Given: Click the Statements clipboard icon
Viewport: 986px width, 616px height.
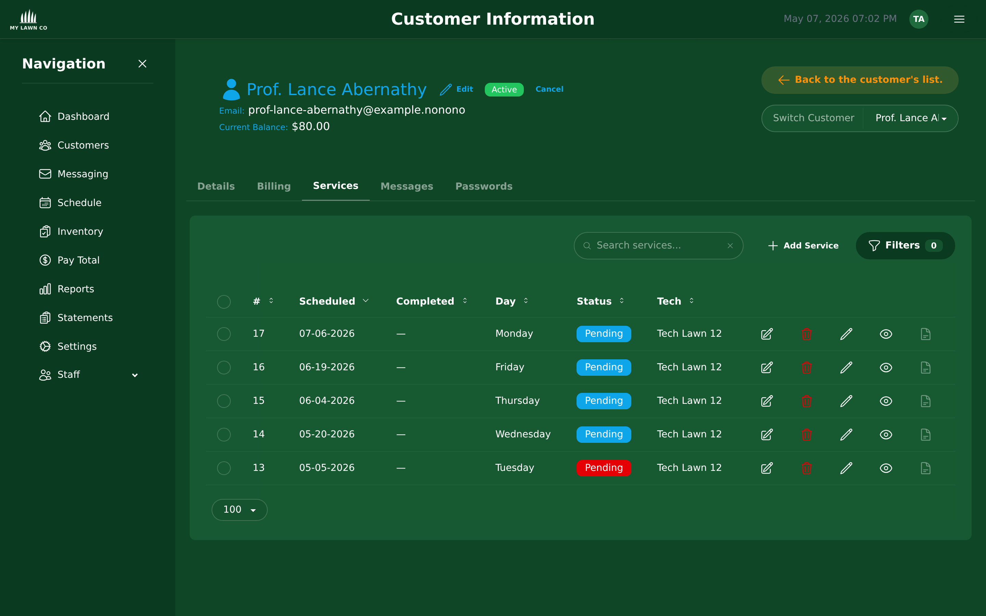Looking at the screenshot, I should (45, 318).
